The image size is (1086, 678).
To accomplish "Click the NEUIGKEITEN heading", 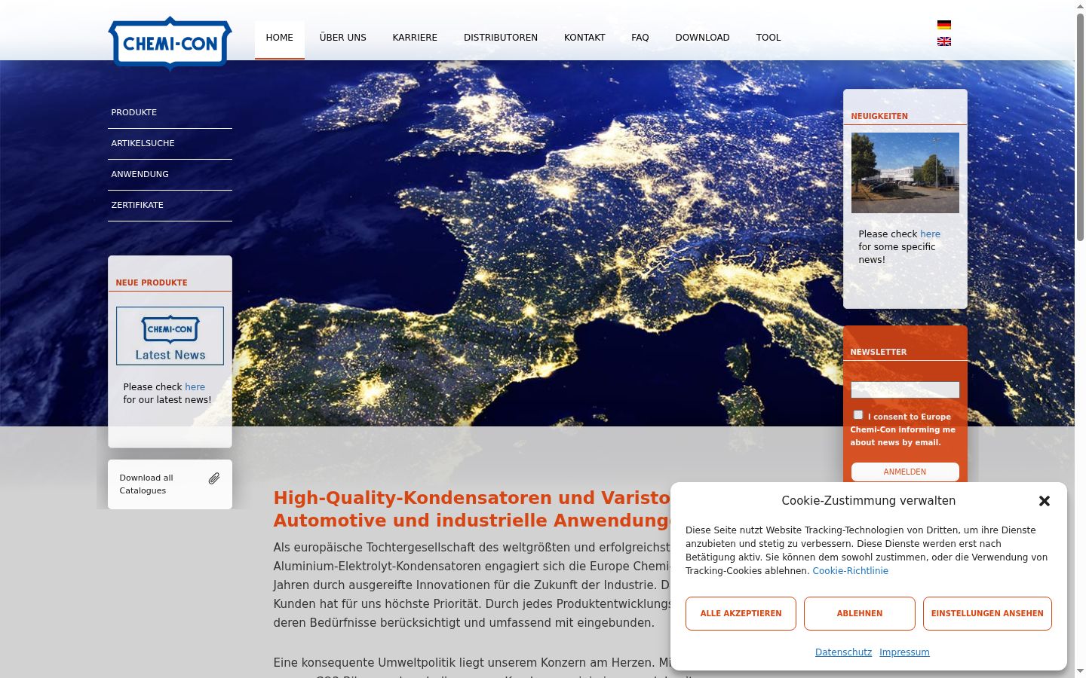I will point(879,117).
